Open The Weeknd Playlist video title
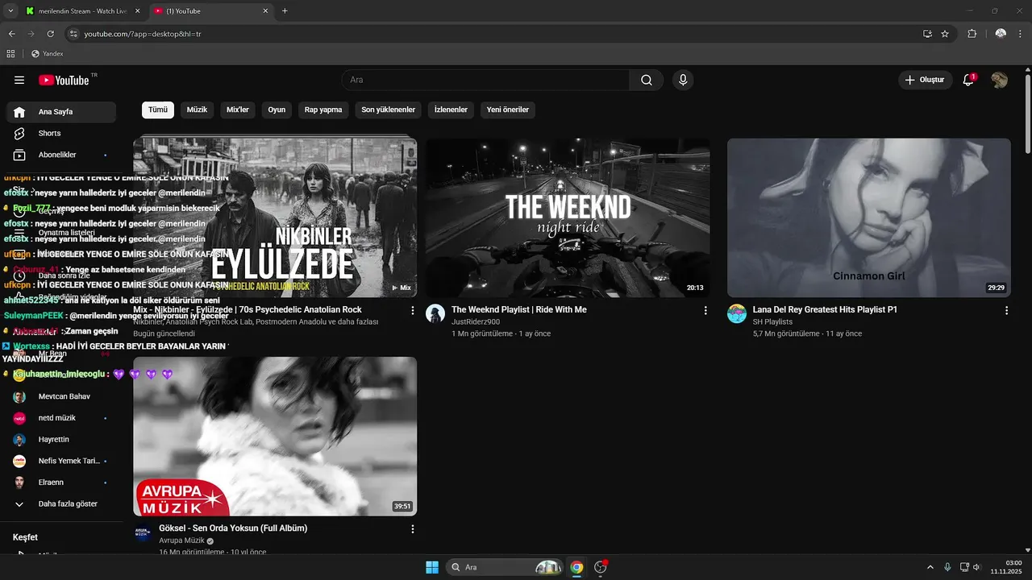 pos(519,309)
